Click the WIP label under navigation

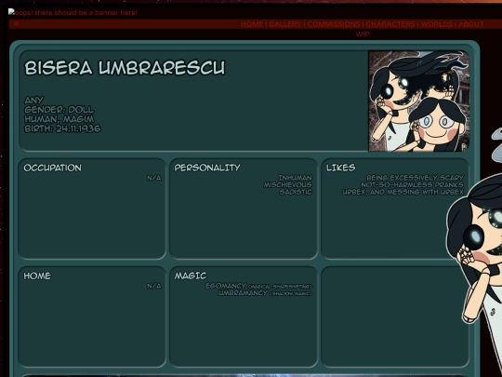(x=363, y=34)
